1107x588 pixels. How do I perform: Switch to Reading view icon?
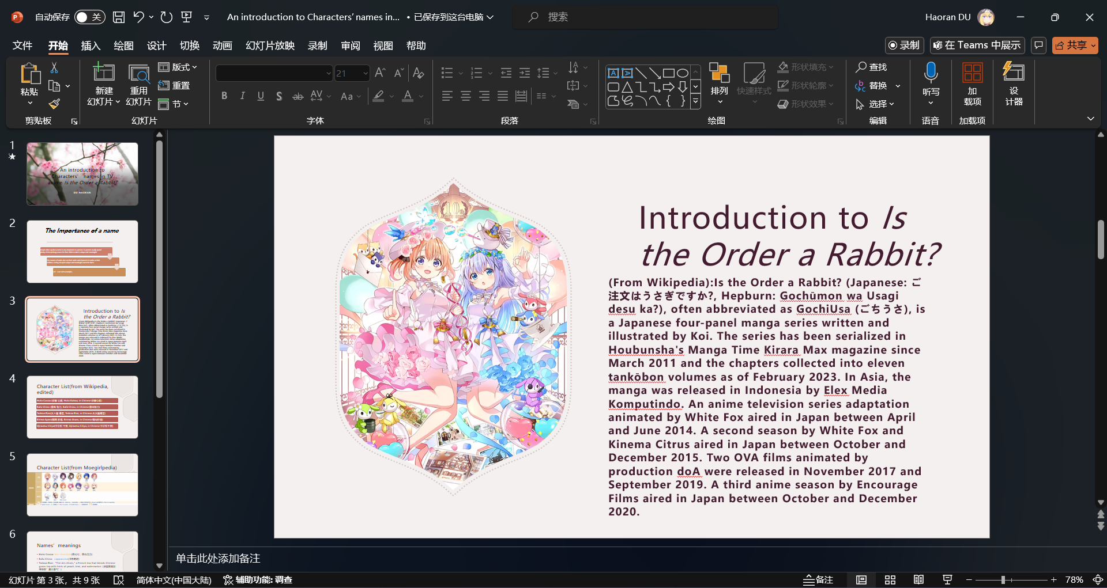pos(918,580)
